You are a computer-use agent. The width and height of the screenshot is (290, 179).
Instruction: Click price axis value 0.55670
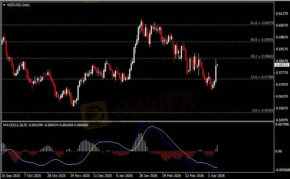coord(282,108)
